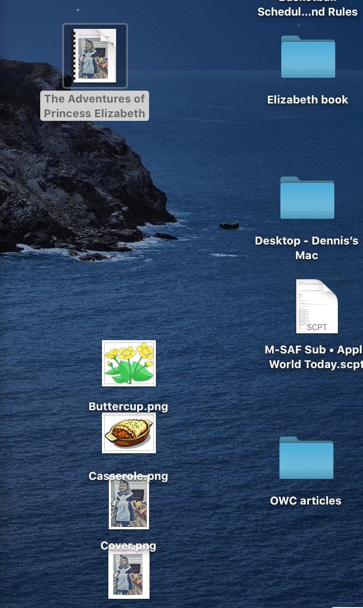This screenshot has height=608, width=363.
Task: Click the Buttercup yellow flowers image icon
Action: click(128, 363)
